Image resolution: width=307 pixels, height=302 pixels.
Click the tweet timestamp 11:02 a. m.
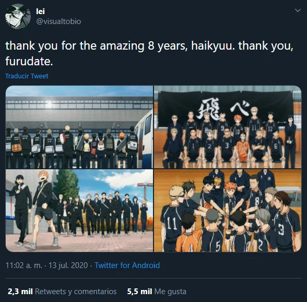tap(23, 265)
